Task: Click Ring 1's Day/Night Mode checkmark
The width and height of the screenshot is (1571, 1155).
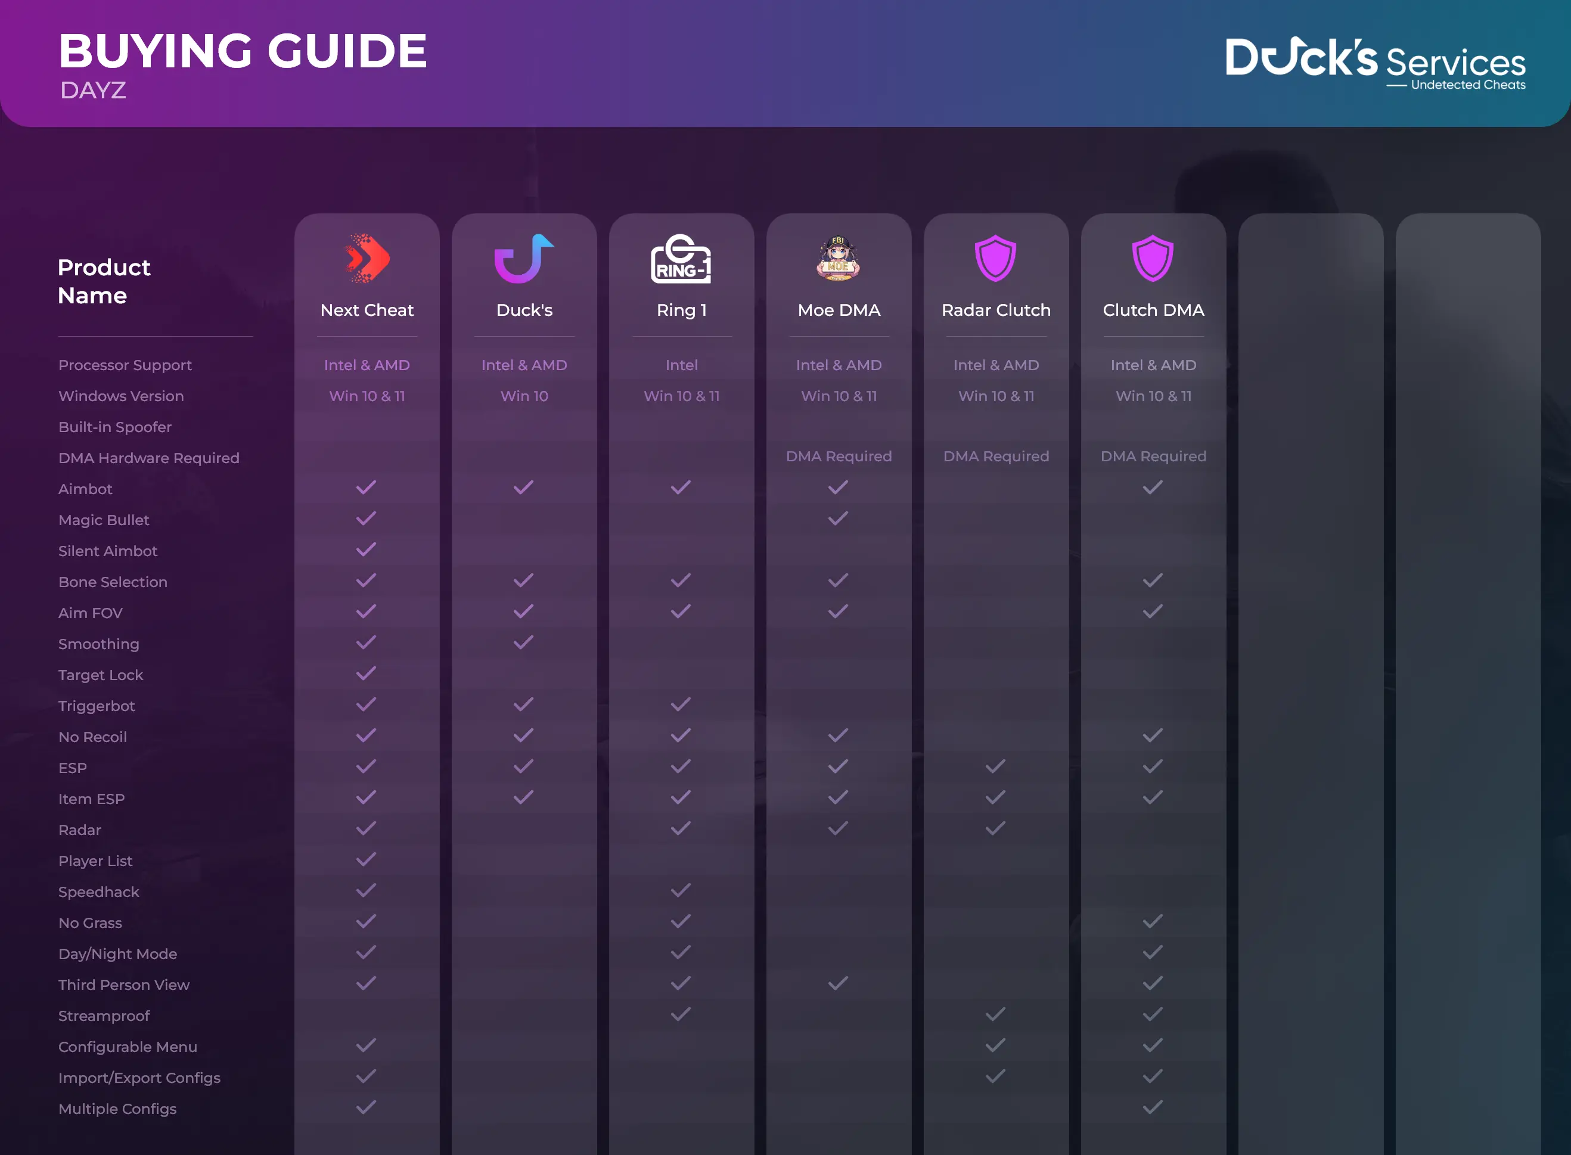Action: [681, 952]
